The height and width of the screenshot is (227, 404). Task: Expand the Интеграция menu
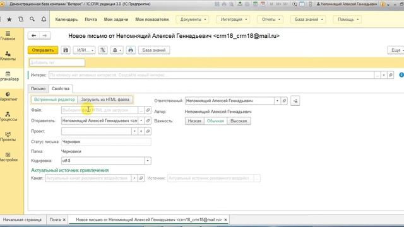pos(233,20)
